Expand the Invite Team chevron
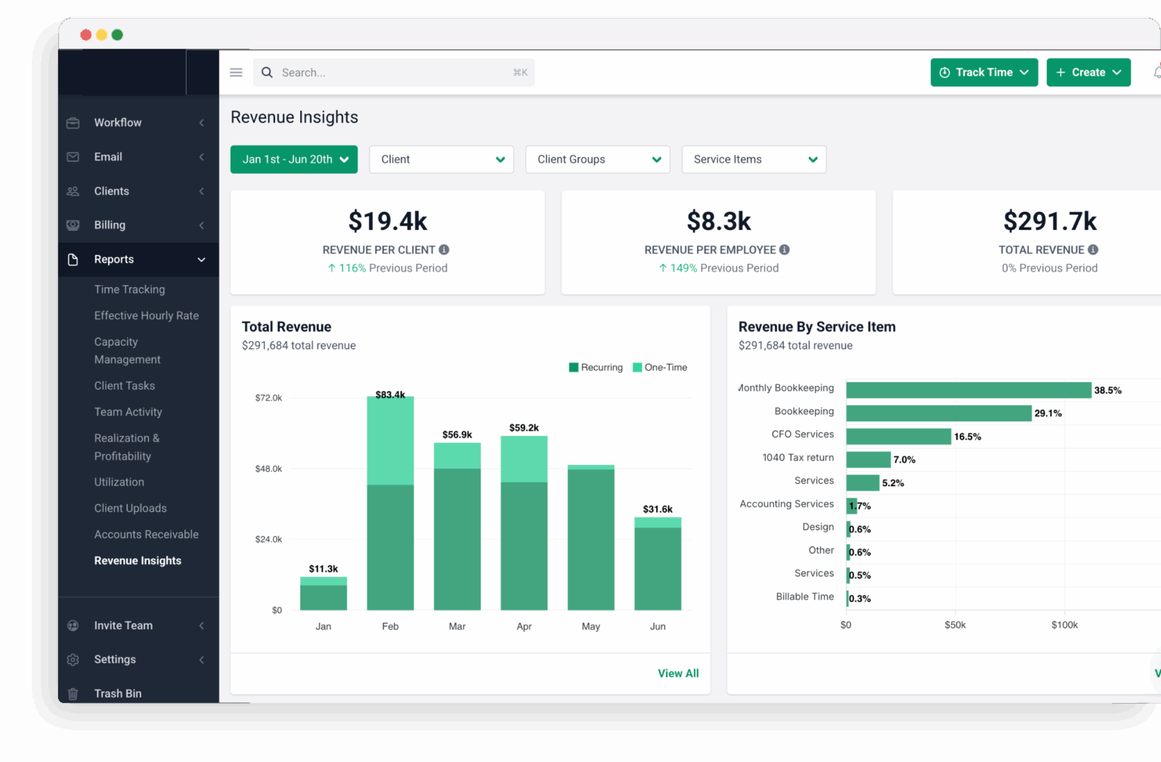1161x762 pixels. [x=202, y=626]
